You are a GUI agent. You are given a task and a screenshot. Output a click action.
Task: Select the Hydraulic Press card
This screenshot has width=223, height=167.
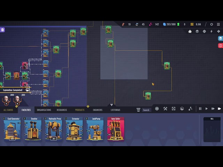[54, 129]
